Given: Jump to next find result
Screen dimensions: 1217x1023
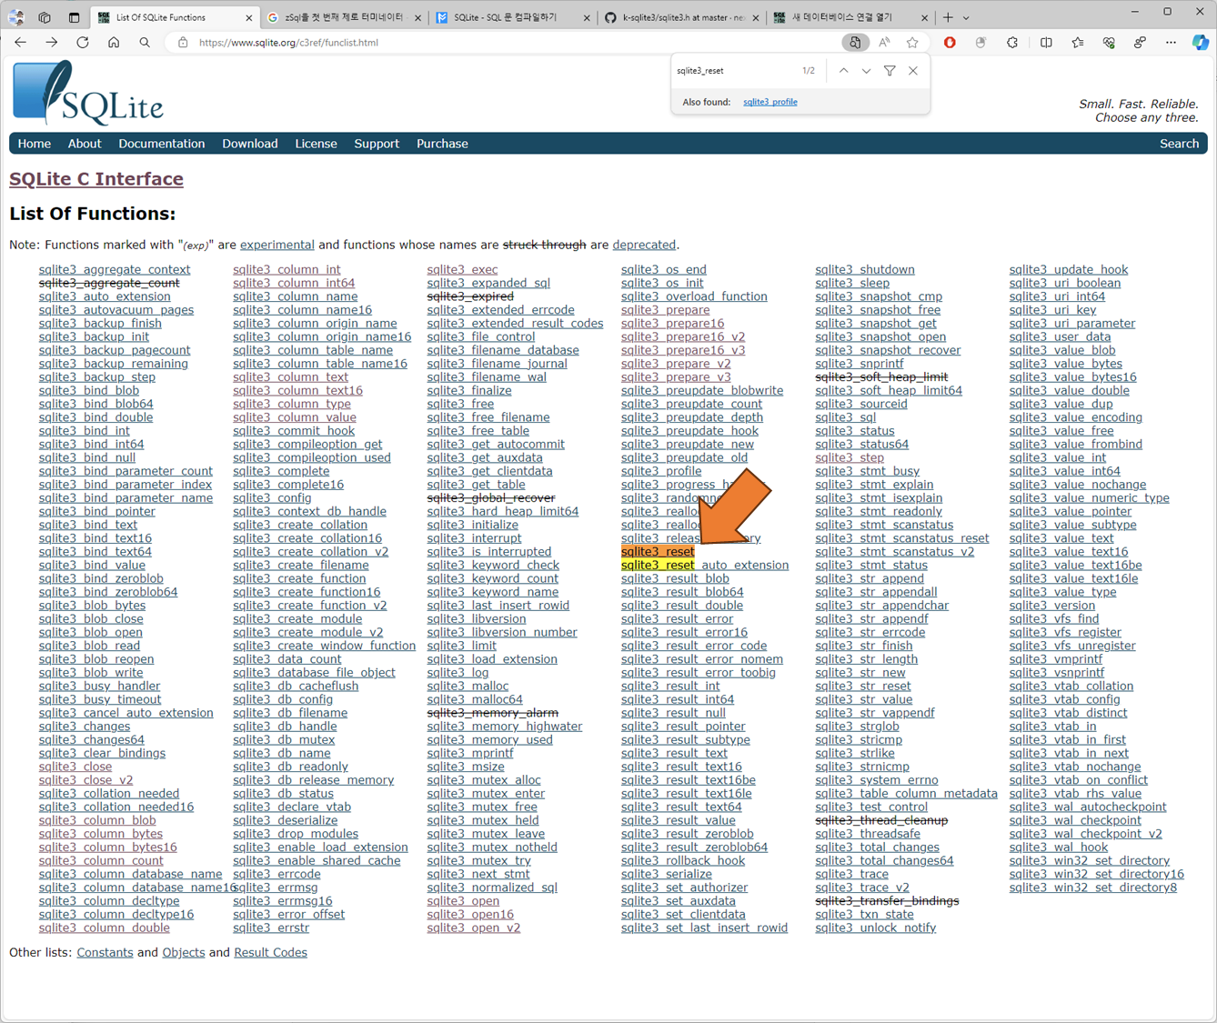Looking at the screenshot, I should click(866, 71).
